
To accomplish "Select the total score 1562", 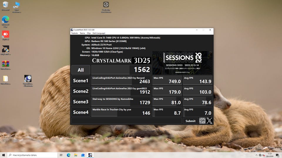I will (x=142, y=70).
